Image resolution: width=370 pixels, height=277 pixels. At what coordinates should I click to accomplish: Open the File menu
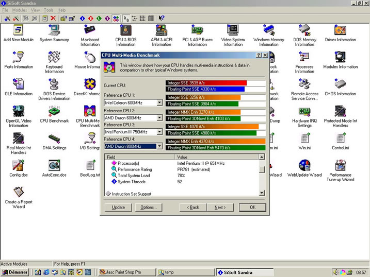tap(5, 10)
